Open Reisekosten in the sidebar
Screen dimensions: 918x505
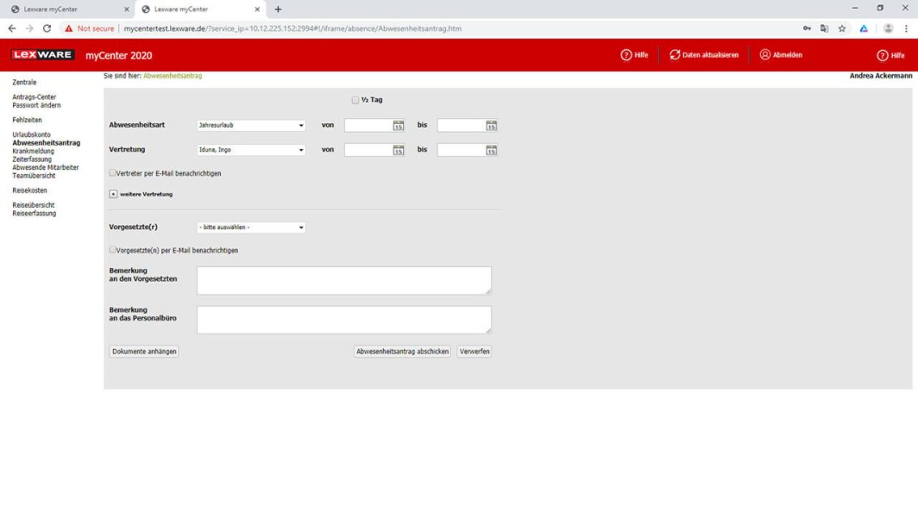click(x=30, y=190)
